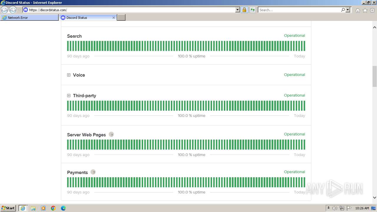Click the Operational status for Third-party
The image size is (377, 212).
(x=295, y=95)
